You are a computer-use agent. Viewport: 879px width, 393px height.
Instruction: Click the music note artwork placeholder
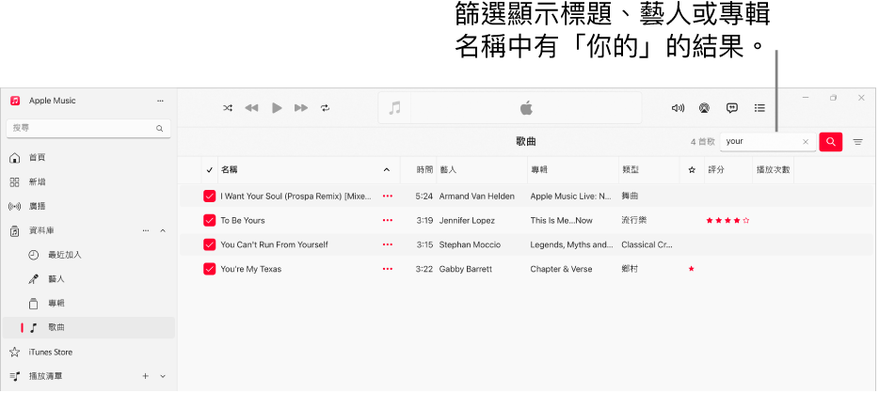(x=395, y=108)
